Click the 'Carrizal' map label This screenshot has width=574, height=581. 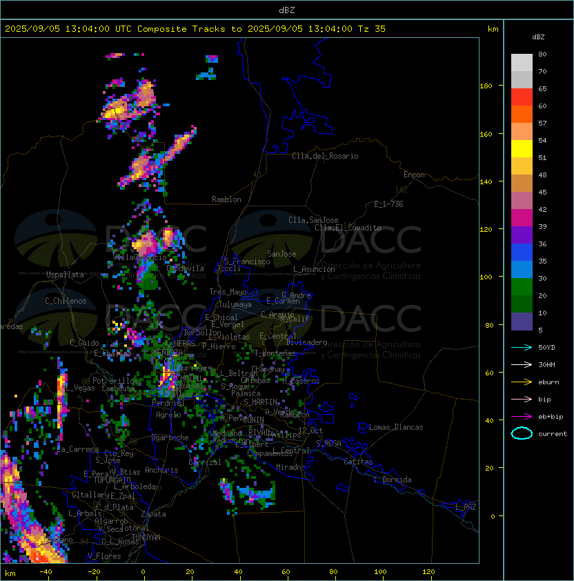(x=205, y=462)
